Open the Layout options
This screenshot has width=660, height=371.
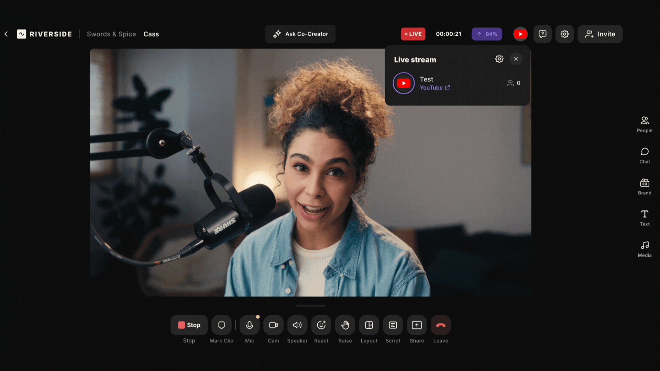(x=369, y=325)
